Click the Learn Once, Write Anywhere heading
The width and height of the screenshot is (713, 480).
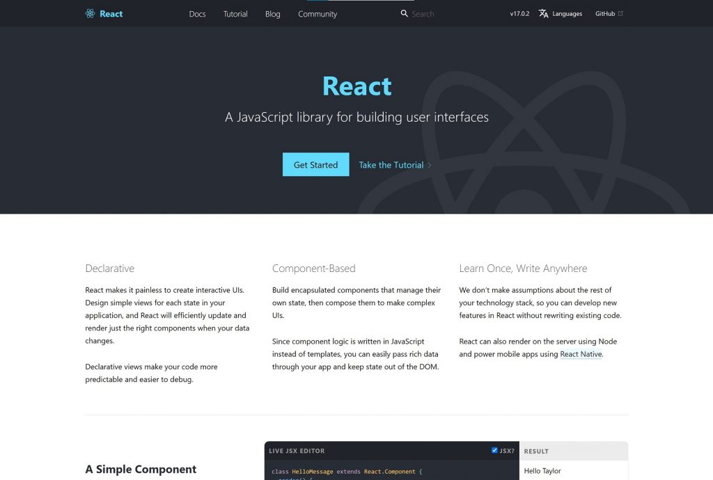[x=523, y=269]
